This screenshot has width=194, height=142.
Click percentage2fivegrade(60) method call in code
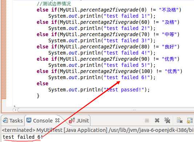115,22
